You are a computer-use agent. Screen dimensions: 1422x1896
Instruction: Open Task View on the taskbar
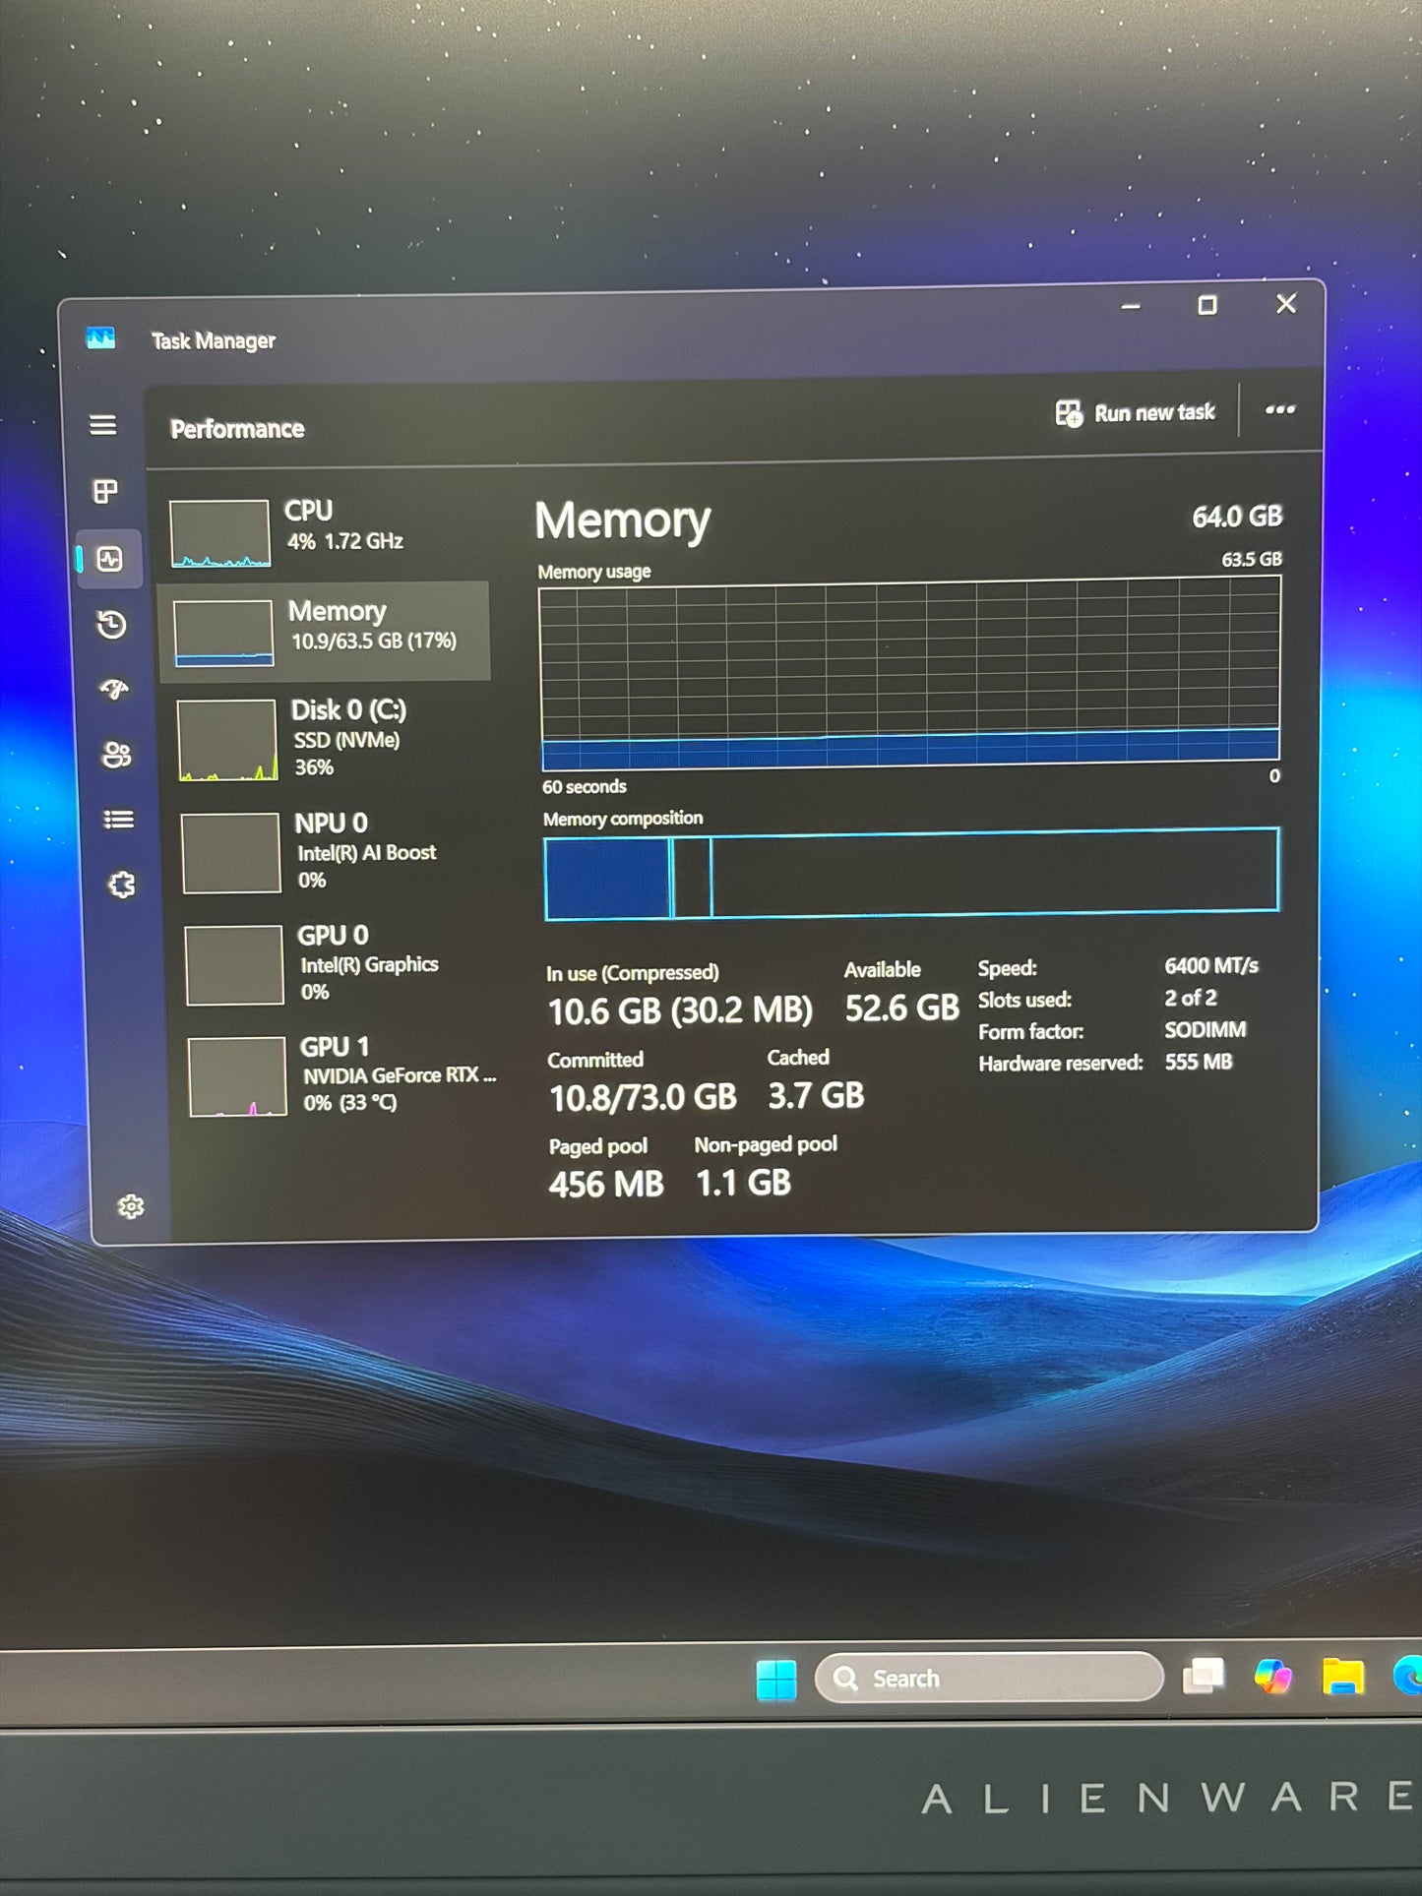click(1204, 1676)
